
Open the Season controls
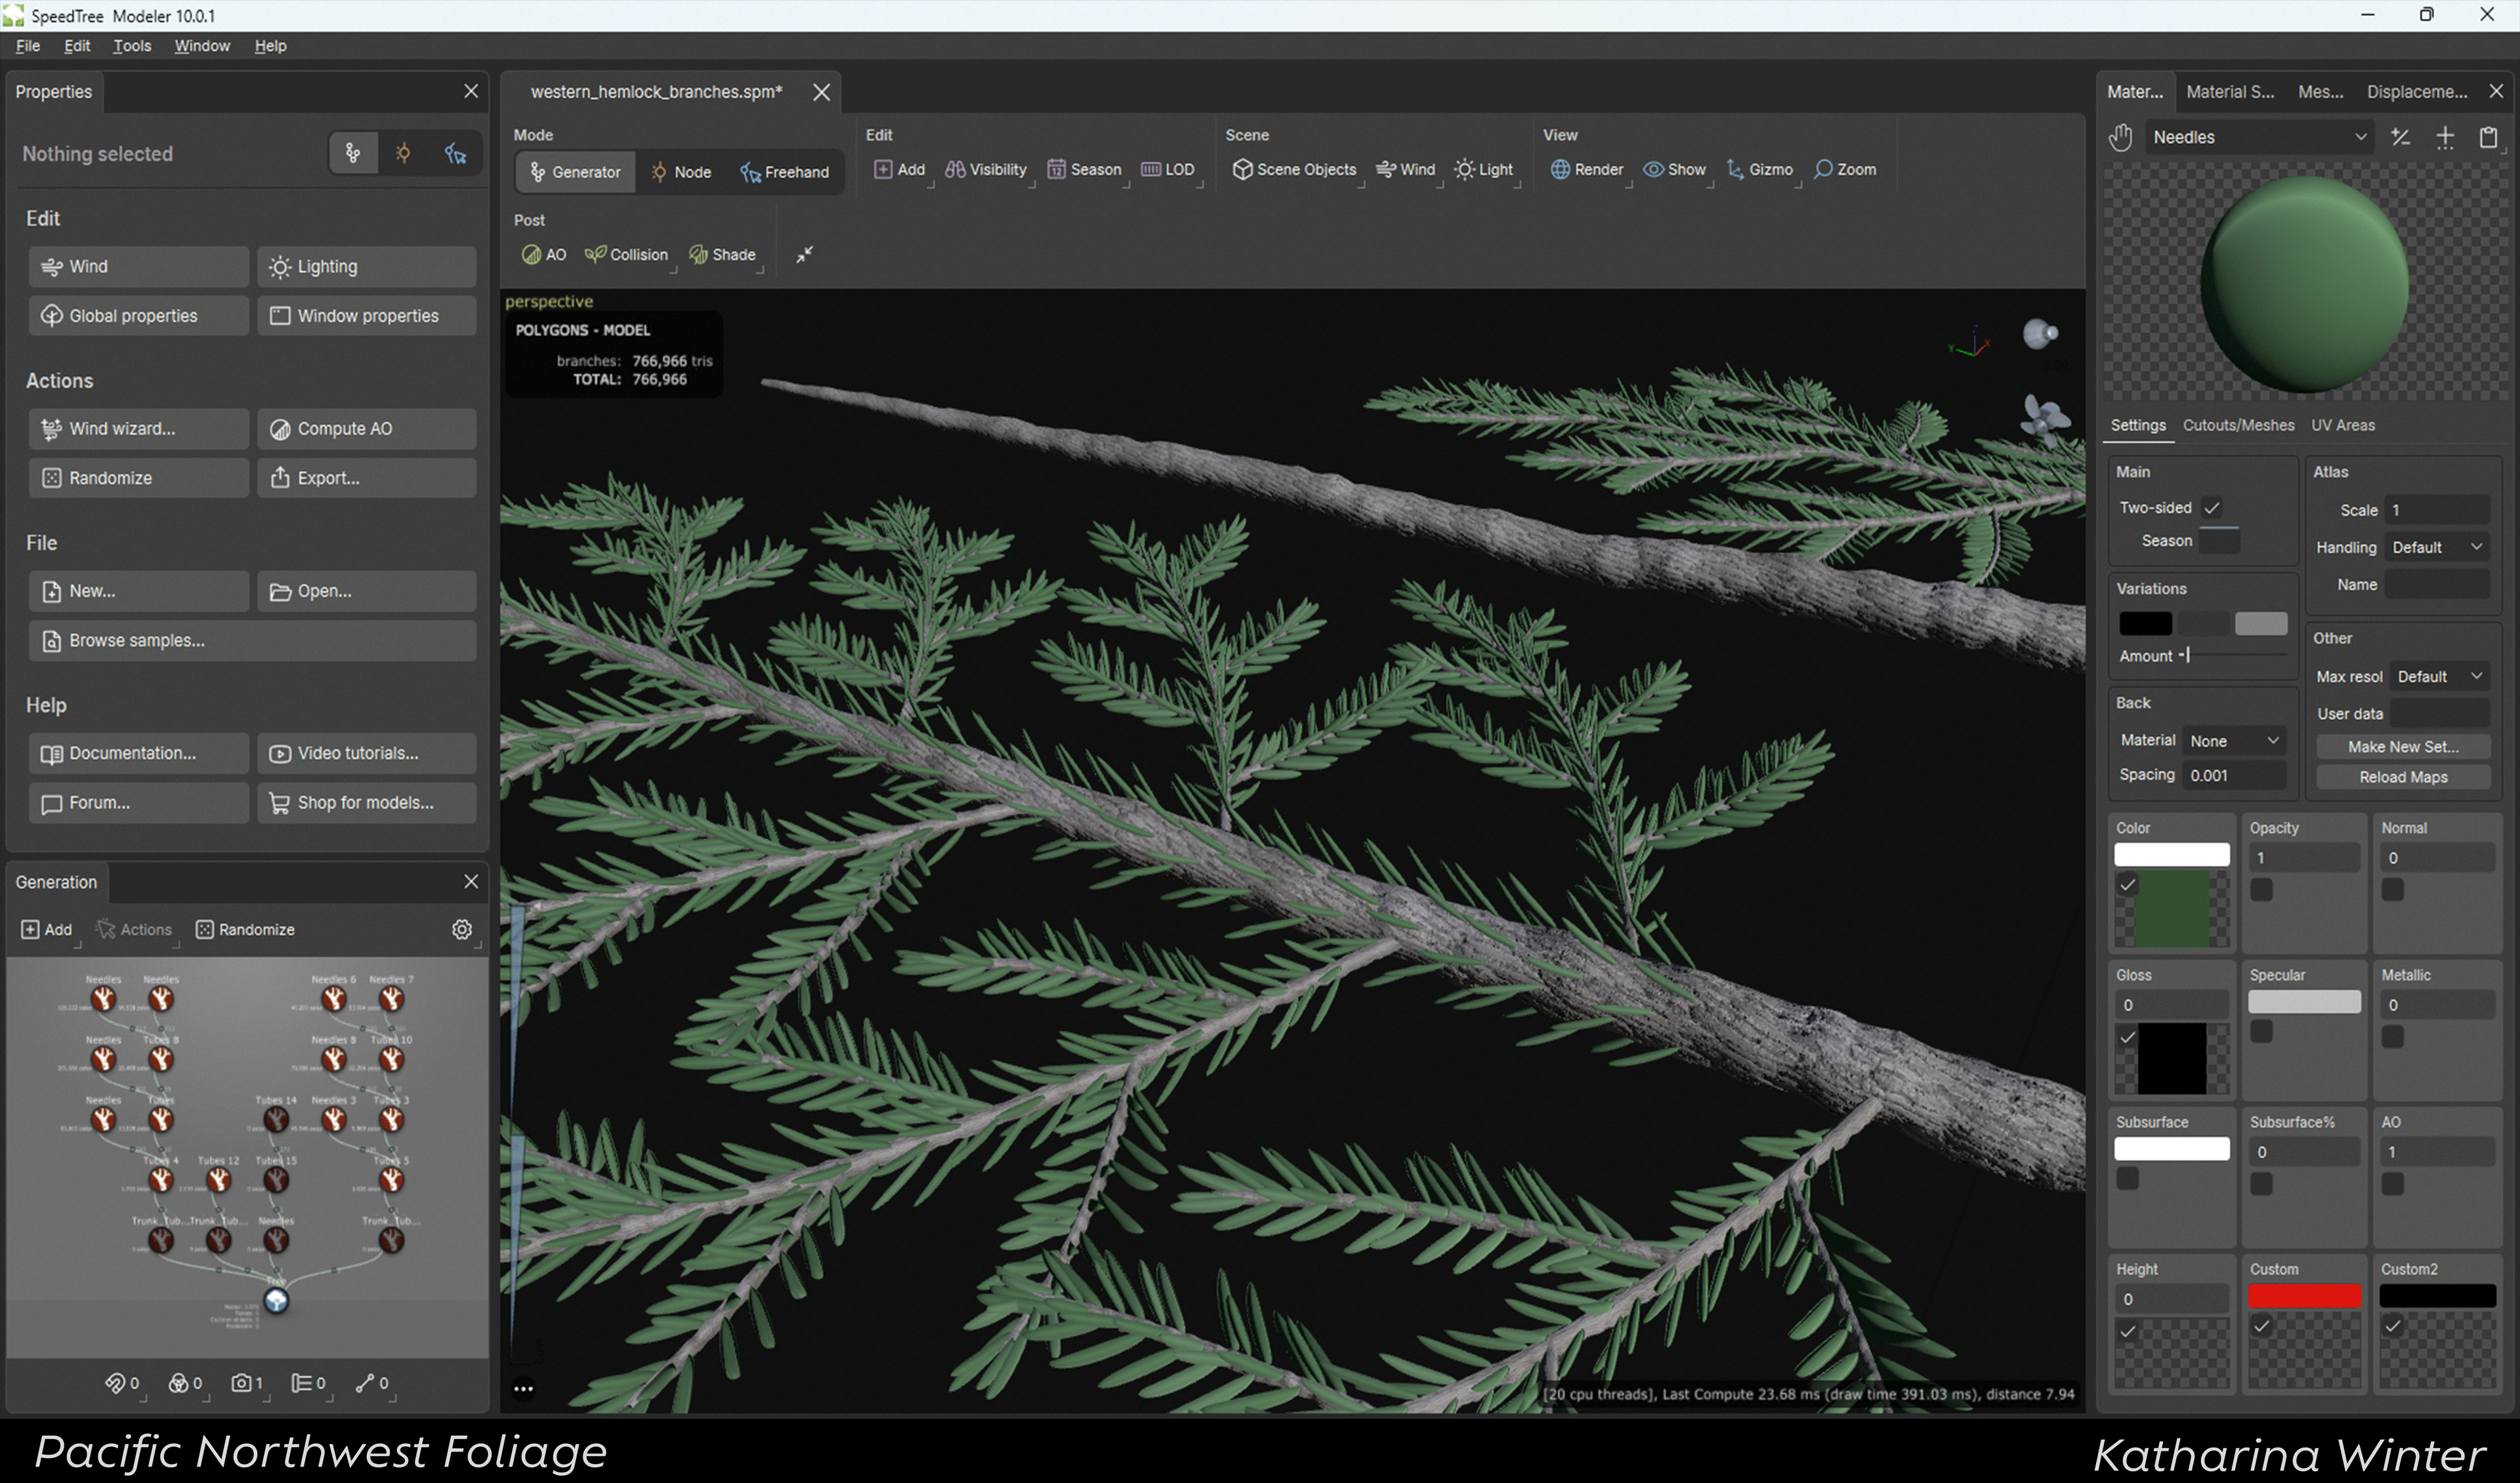(1085, 169)
